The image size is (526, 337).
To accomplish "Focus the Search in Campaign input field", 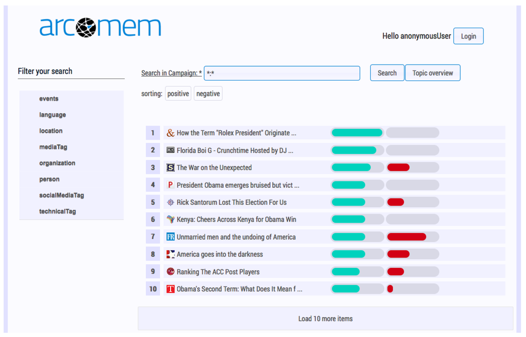I will coord(281,73).
